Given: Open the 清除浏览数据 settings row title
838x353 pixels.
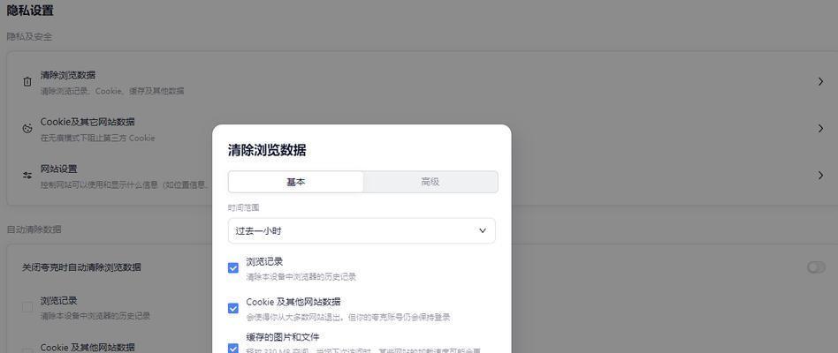Looking at the screenshot, I should pyautogui.click(x=68, y=75).
